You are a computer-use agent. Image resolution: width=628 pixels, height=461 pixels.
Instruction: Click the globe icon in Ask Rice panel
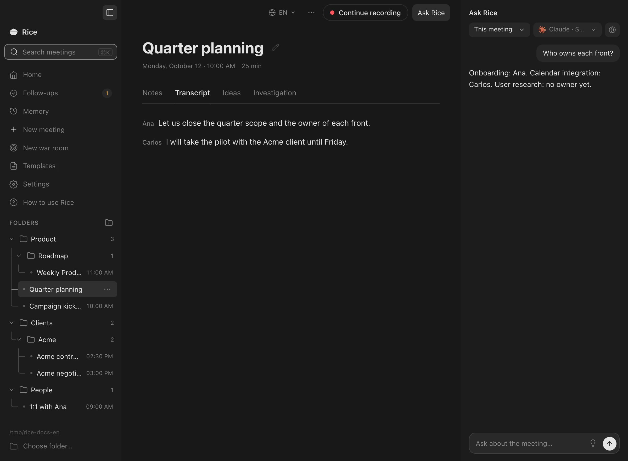[612, 30]
